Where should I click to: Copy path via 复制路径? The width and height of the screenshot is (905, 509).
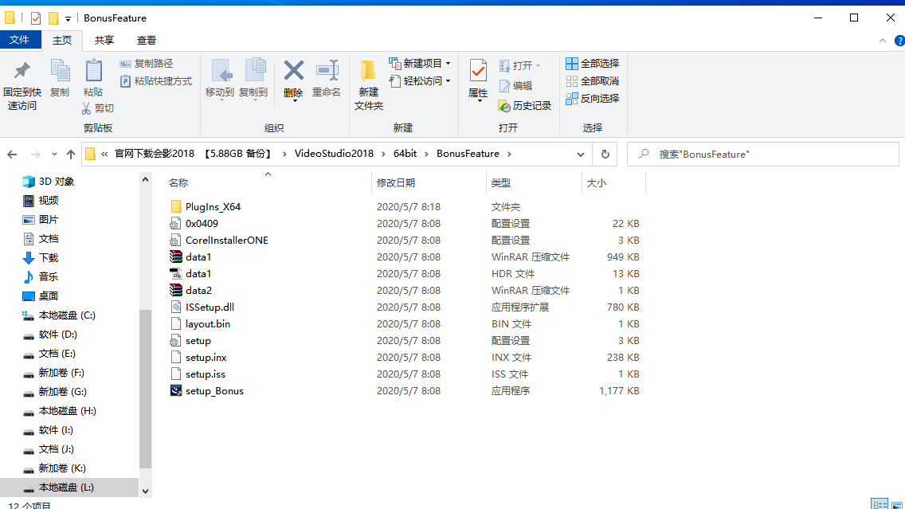point(147,64)
